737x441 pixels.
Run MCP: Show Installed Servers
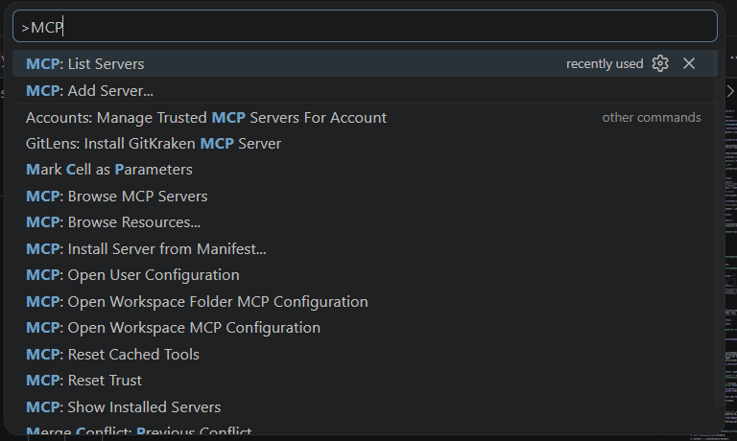pos(365,406)
